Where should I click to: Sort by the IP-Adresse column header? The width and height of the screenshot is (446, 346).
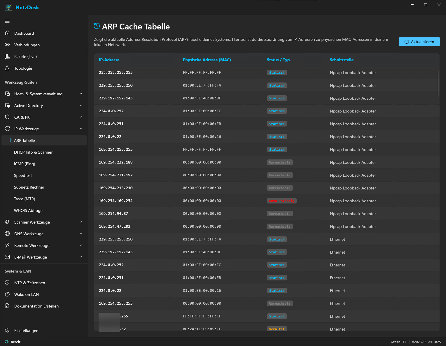tap(109, 60)
